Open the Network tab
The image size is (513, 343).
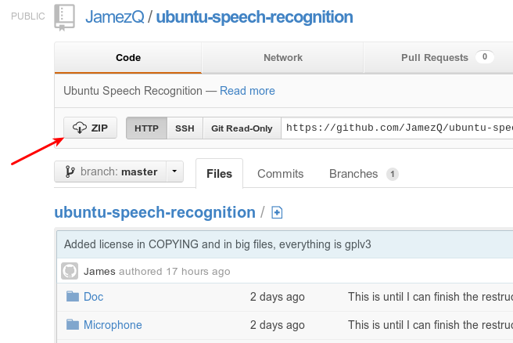pos(283,57)
